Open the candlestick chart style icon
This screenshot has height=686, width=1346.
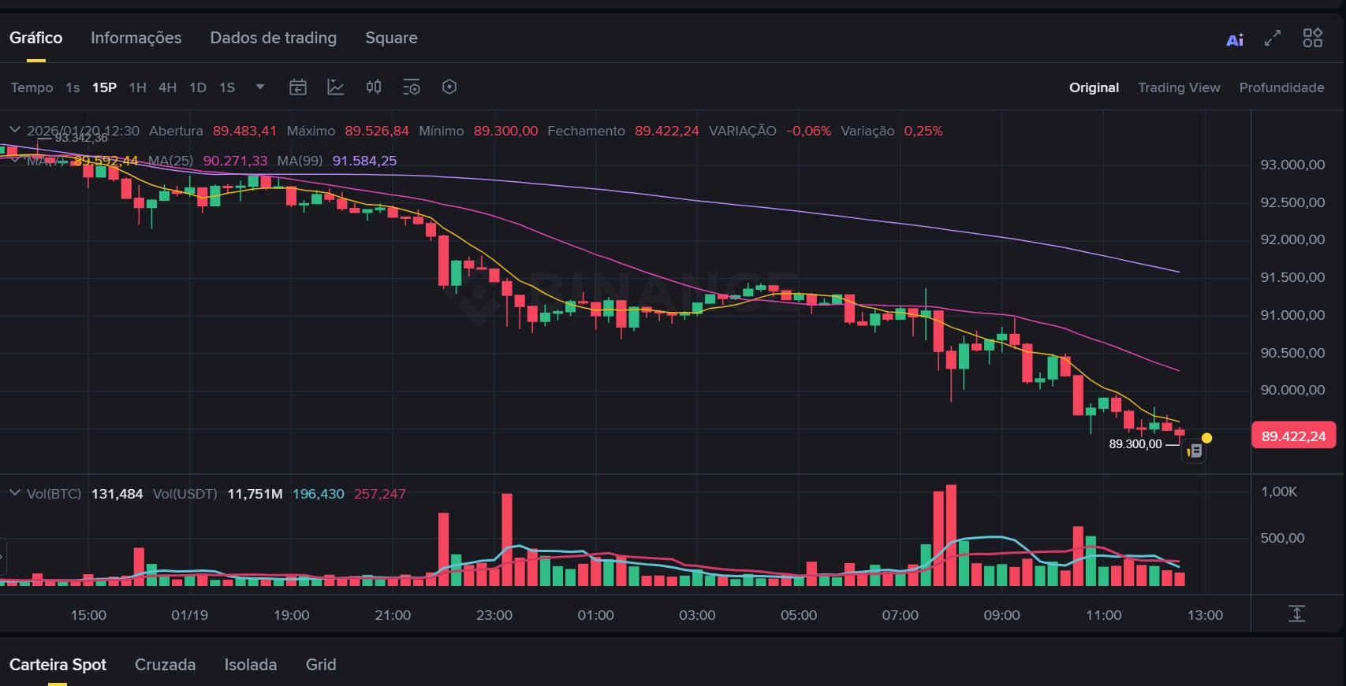click(374, 87)
